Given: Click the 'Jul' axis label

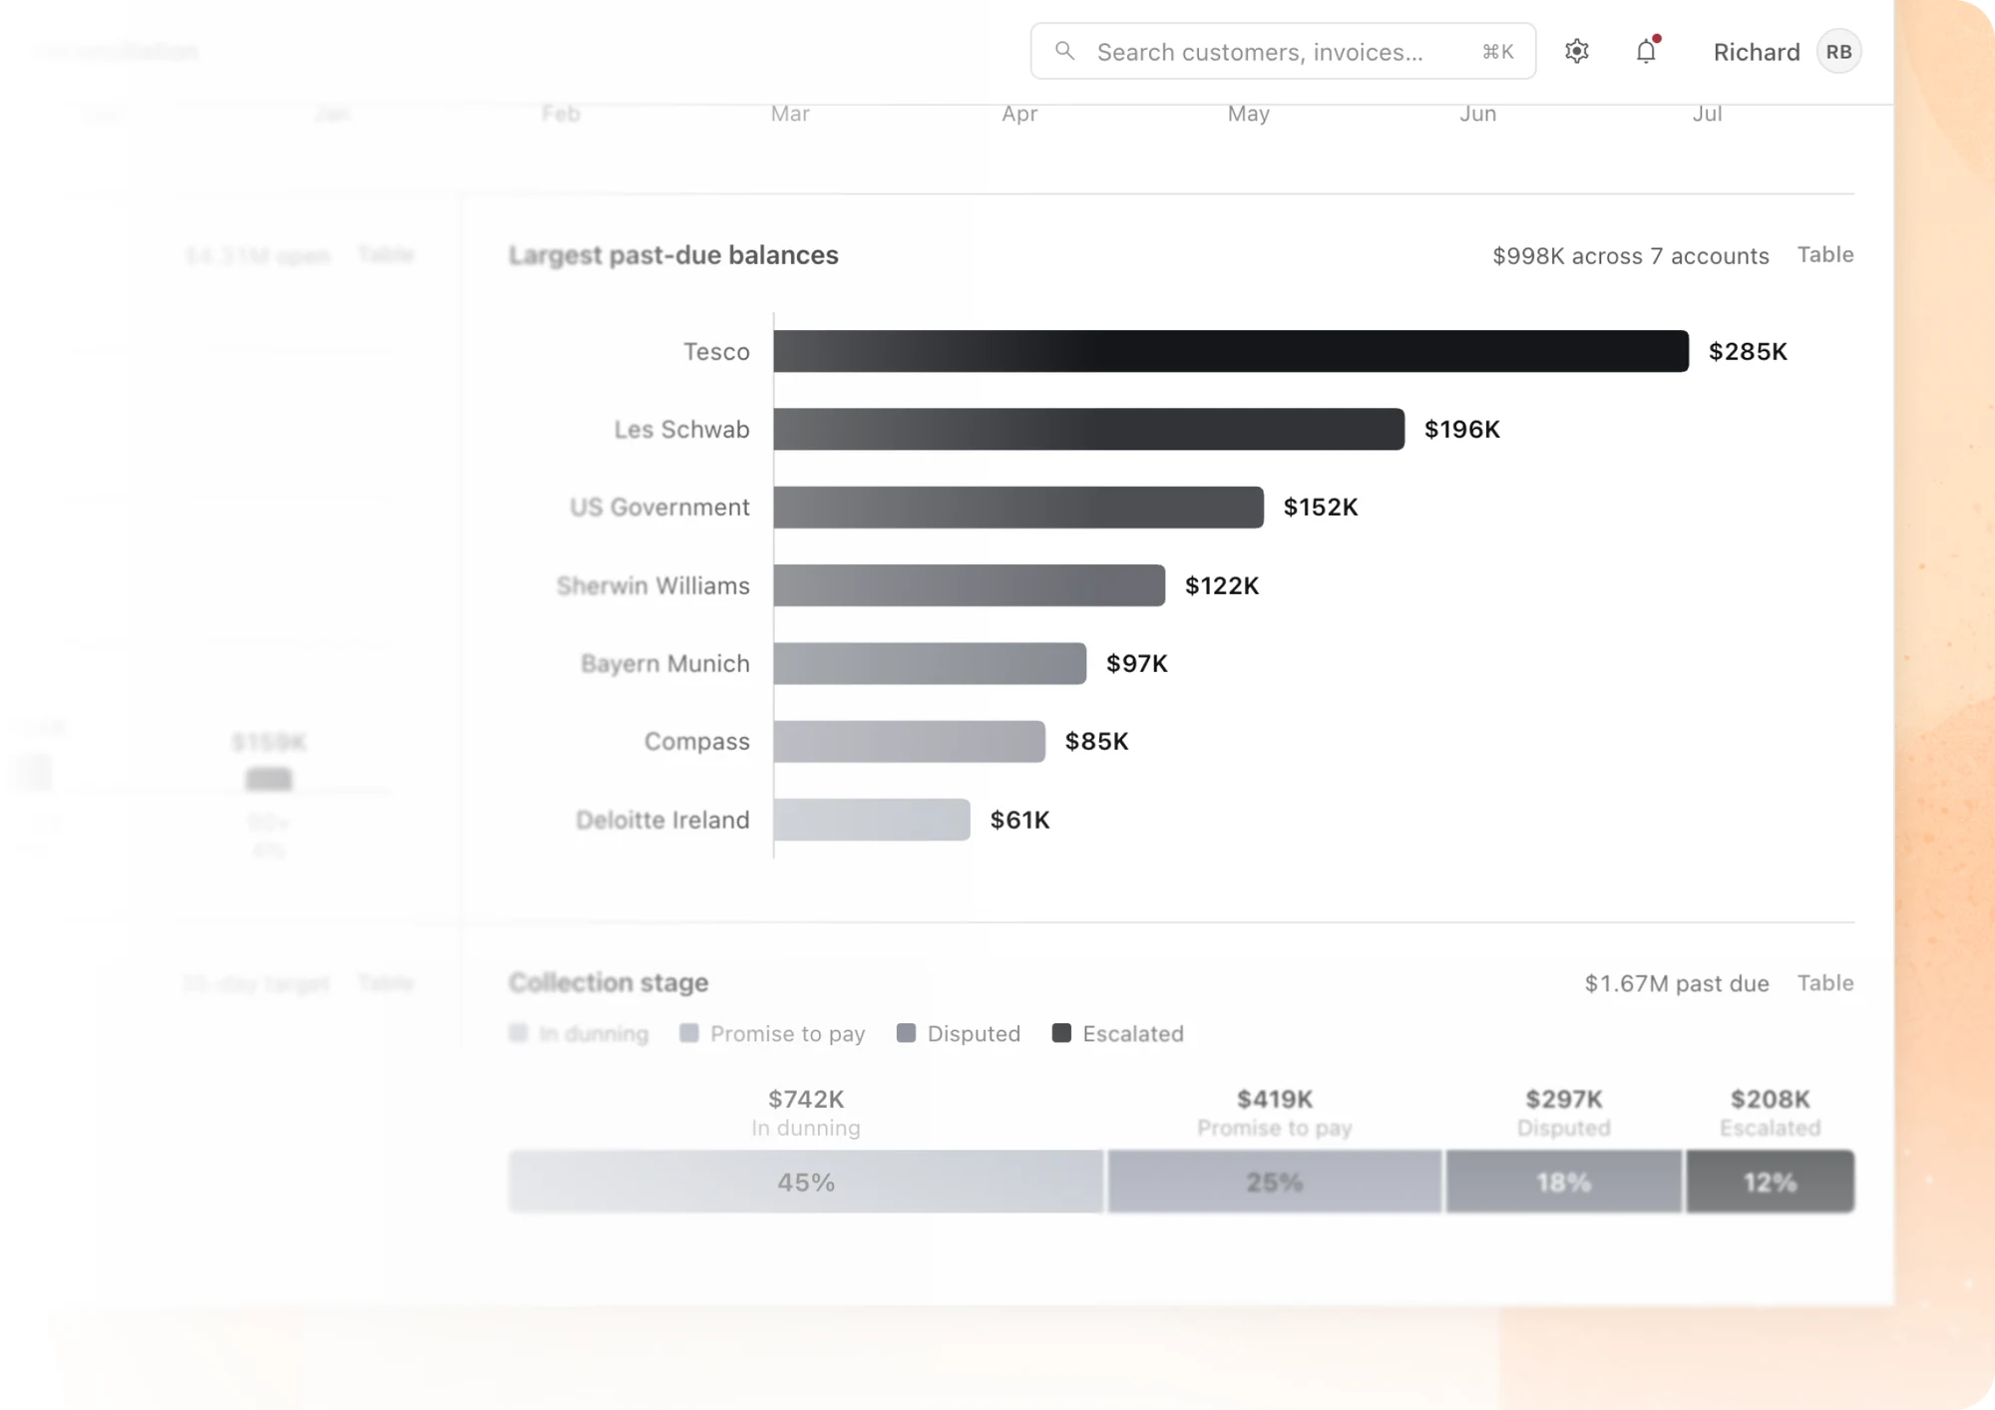Looking at the screenshot, I should [x=1707, y=113].
